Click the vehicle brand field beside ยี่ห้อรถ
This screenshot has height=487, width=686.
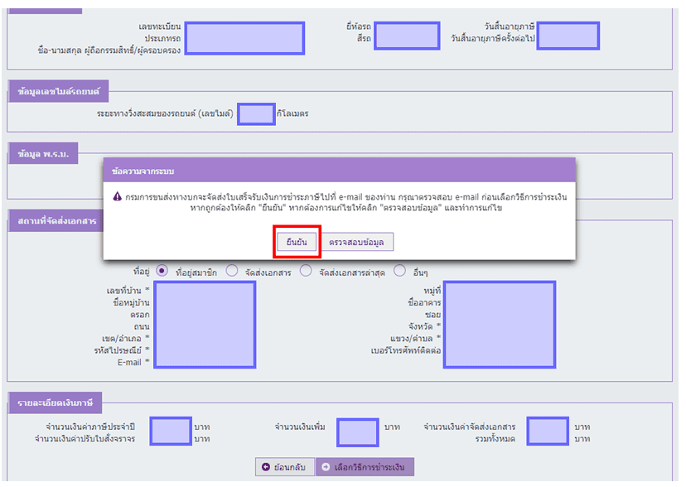coord(408,36)
